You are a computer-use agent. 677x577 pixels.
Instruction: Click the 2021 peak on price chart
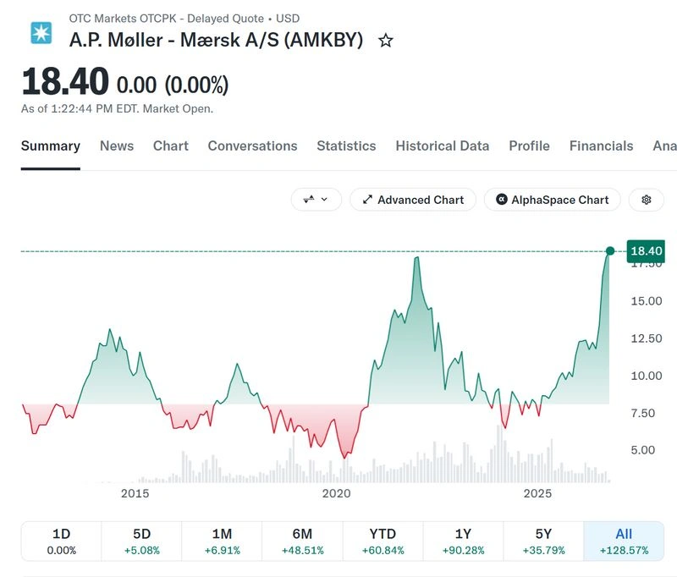416,258
